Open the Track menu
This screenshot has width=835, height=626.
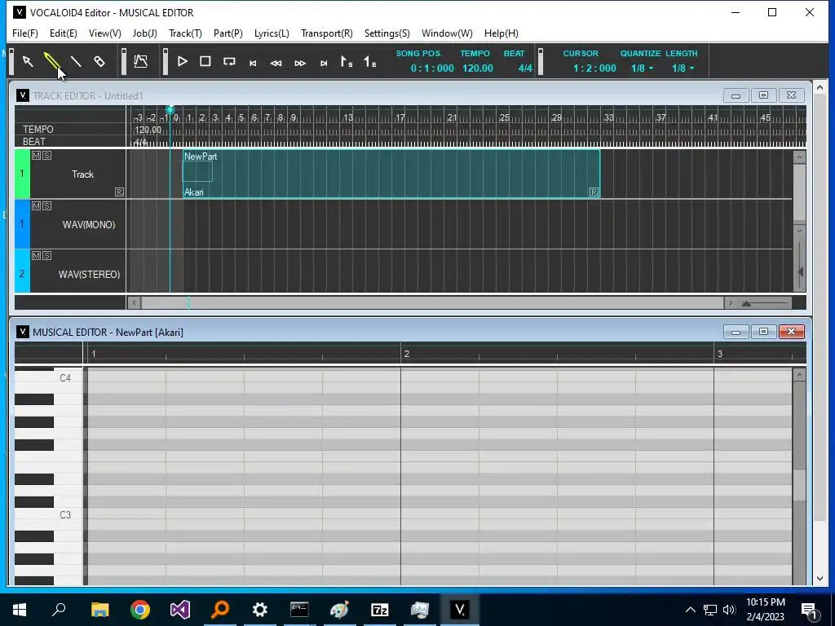tap(185, 33)
